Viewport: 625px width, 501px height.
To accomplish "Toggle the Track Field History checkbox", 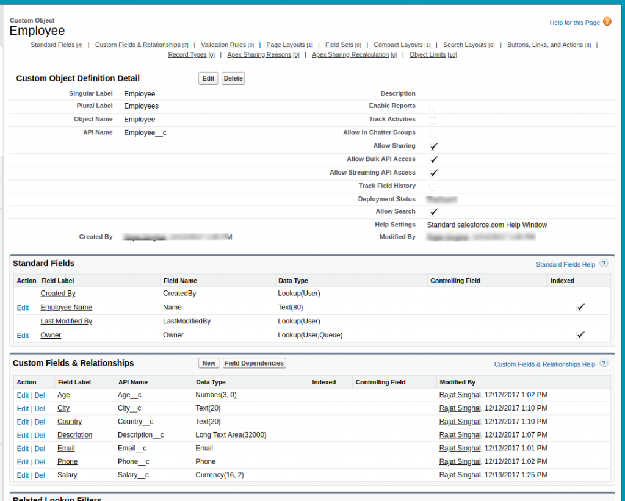I will point(433,187).
